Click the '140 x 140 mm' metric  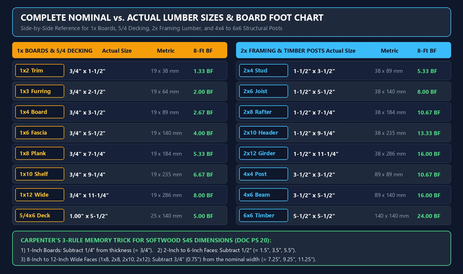[392, 216]
